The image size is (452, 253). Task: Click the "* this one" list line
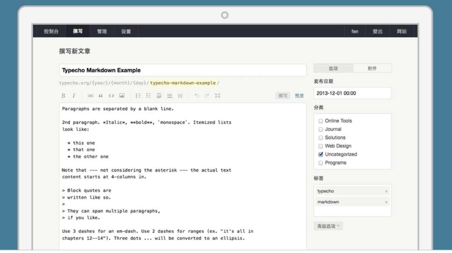(81, 143)
